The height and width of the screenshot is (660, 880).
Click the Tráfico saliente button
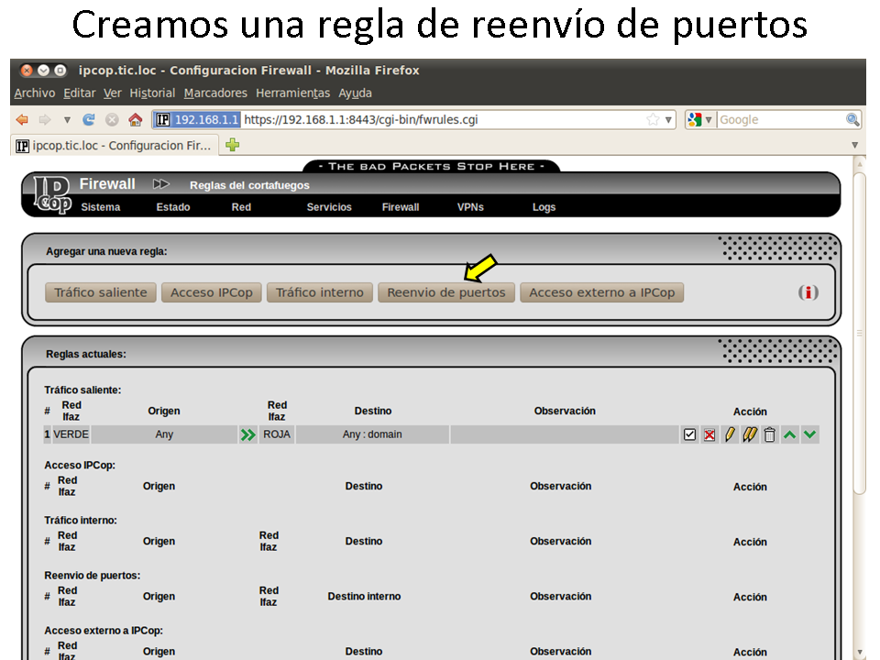pyautogui.click(x=100, y=292)
